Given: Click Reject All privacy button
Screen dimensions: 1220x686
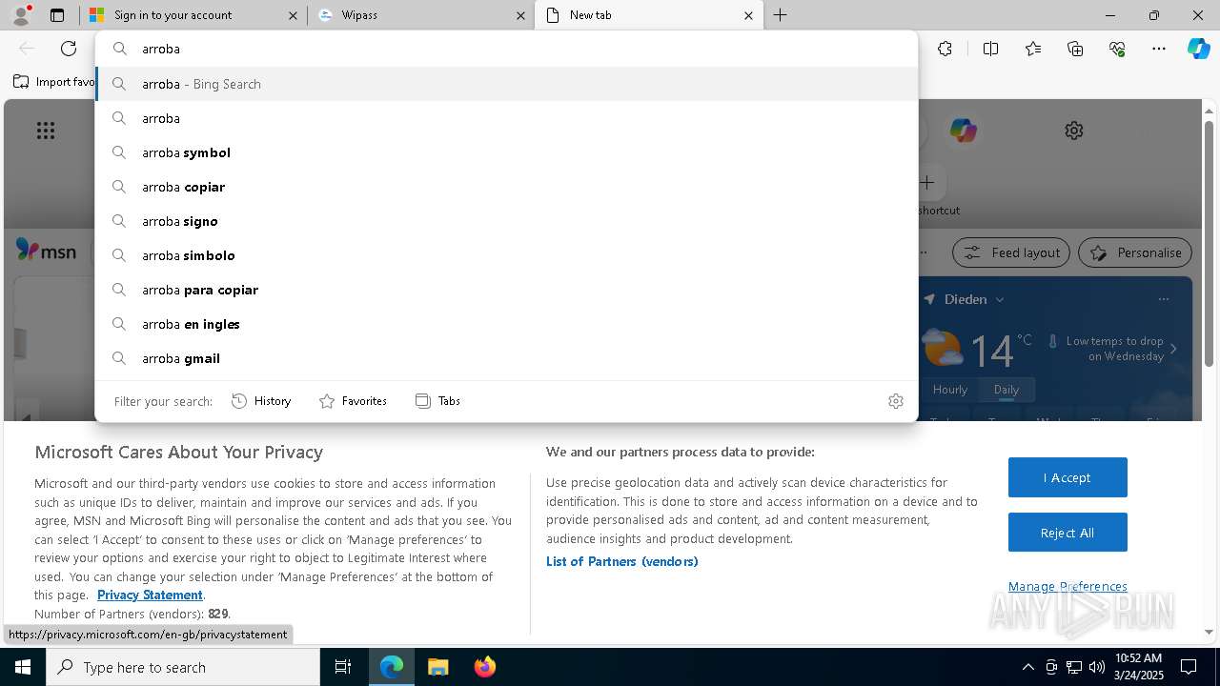Looking at the screenshot, I should pyautogui.click(x=1067, y=533).
